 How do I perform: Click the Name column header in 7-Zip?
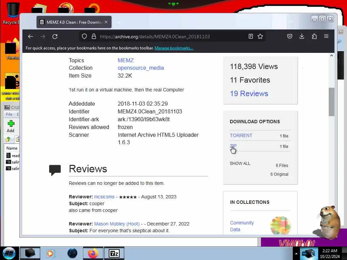(x=12, y=148)
